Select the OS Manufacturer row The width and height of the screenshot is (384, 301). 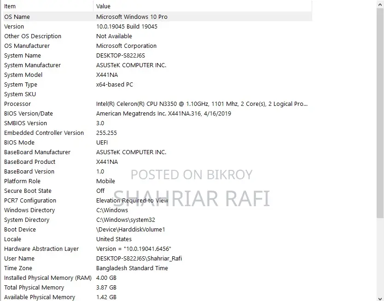(x=157, y=46)
